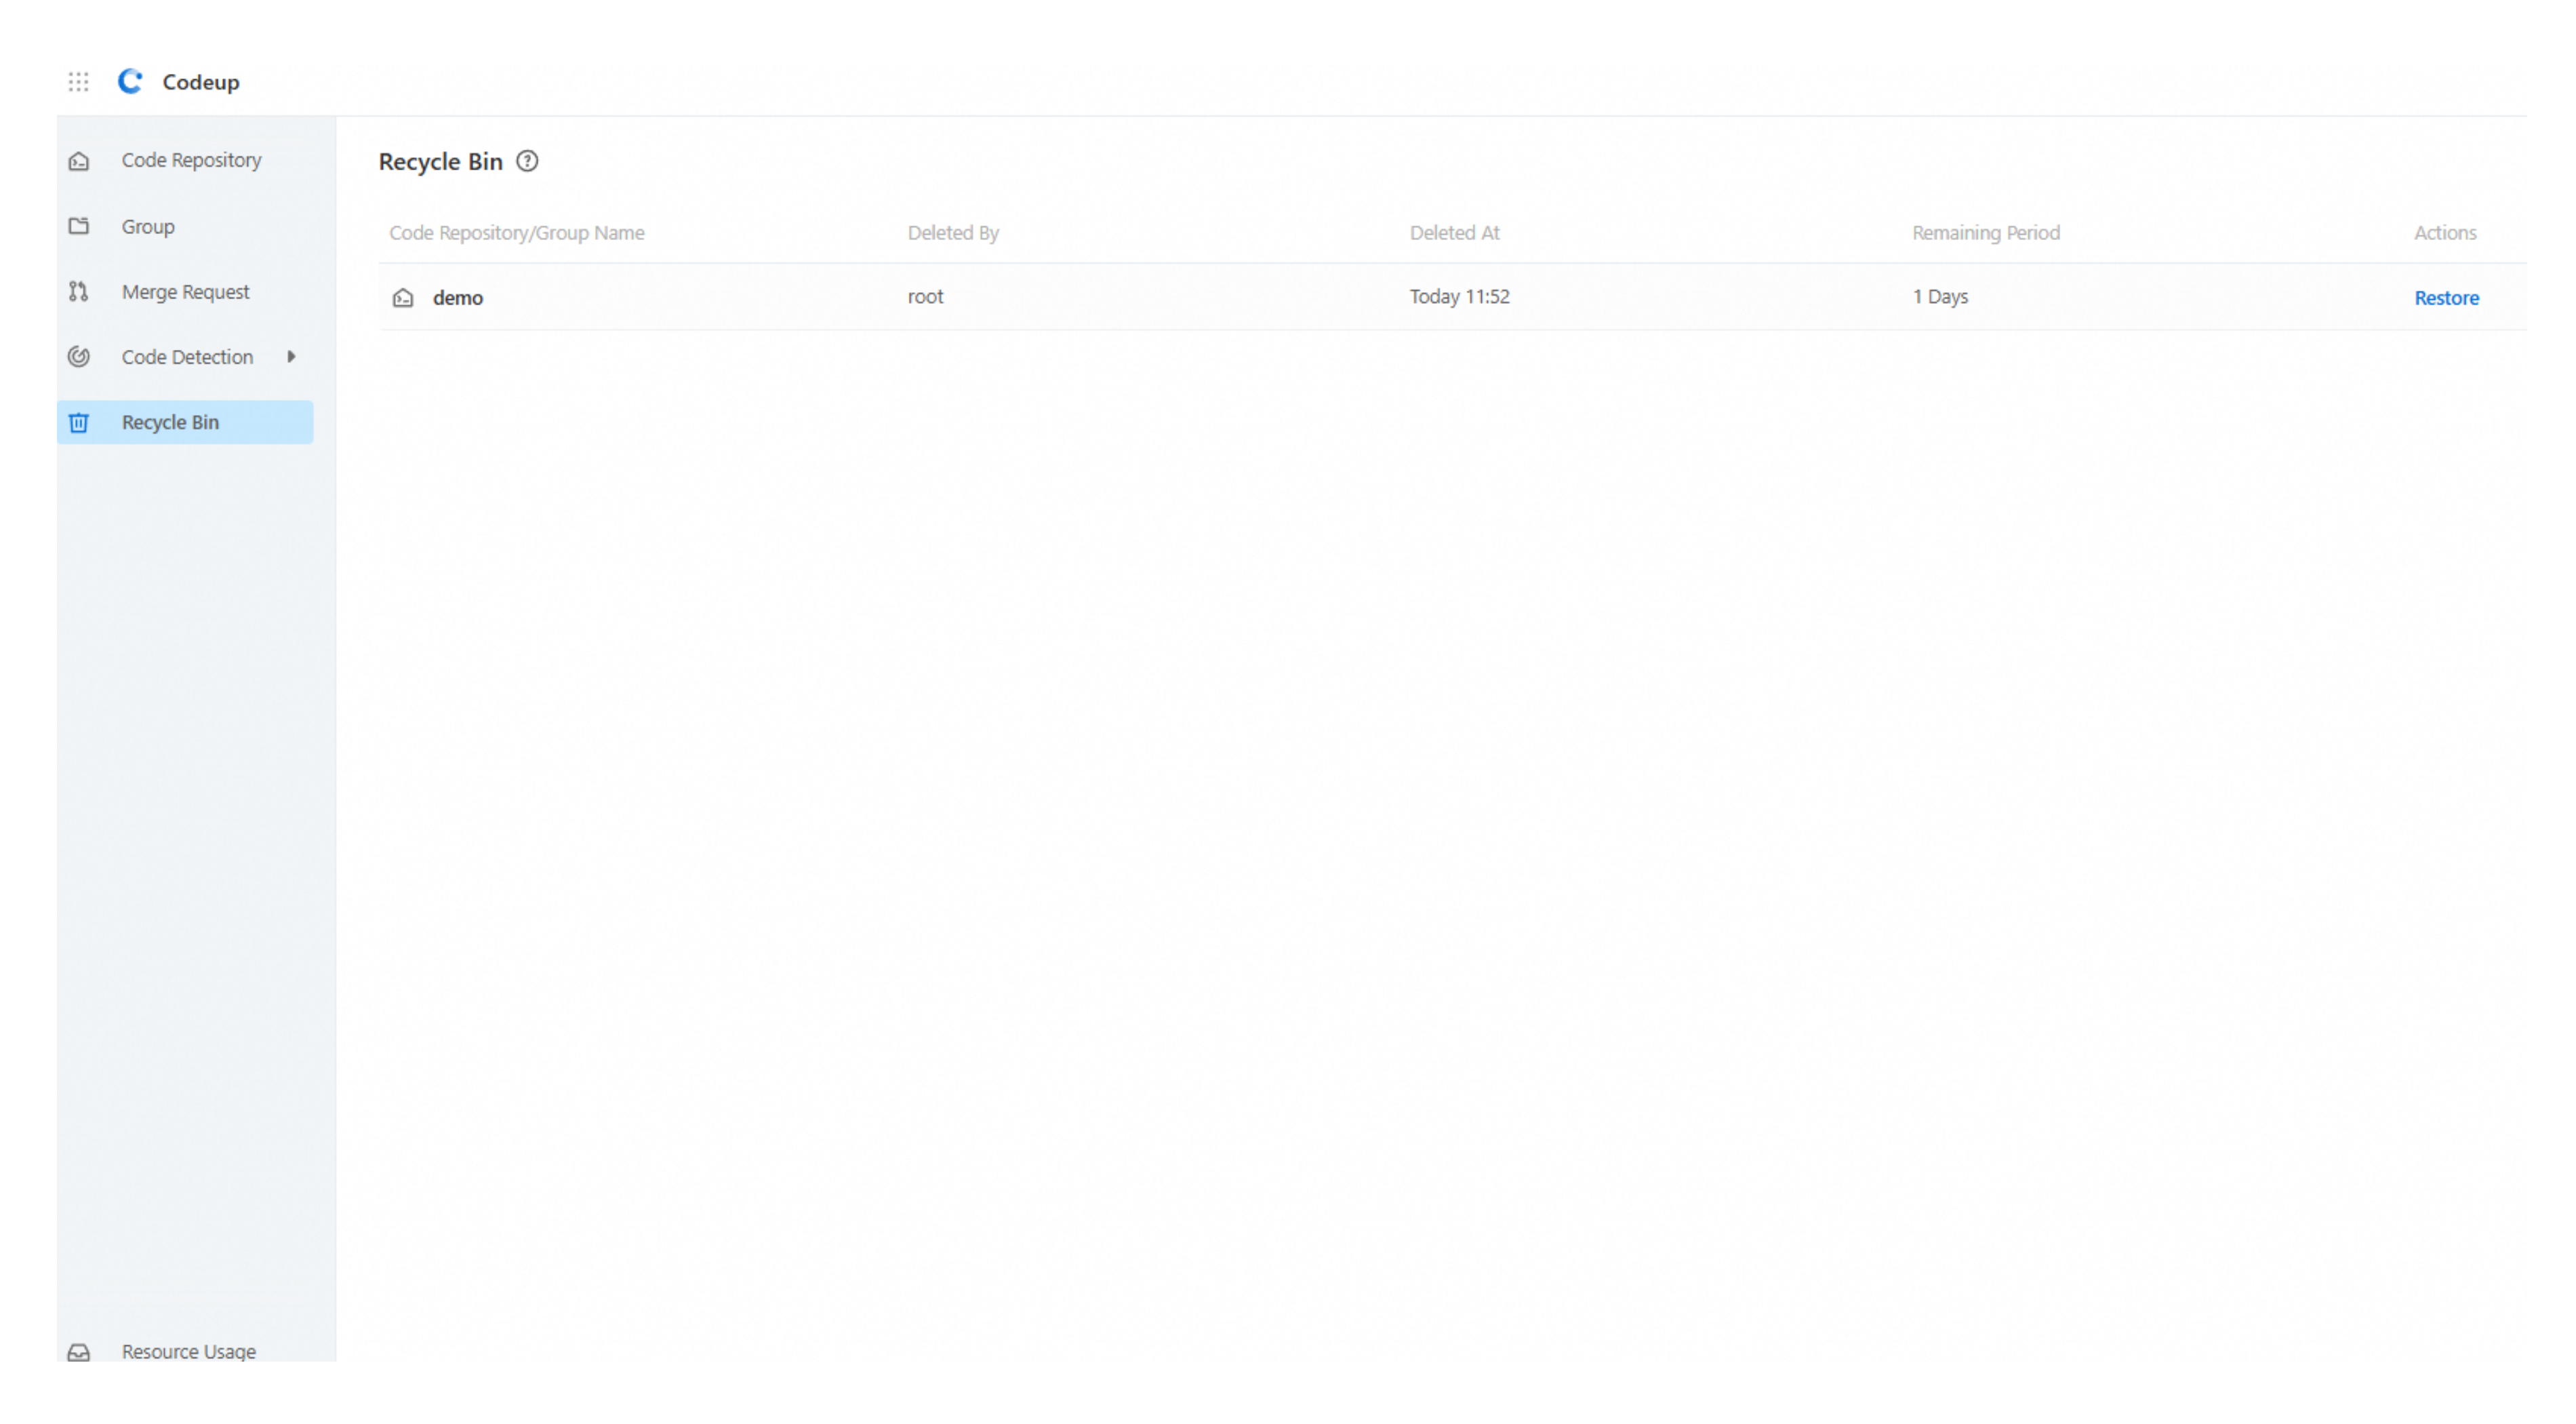Open Resource Usage via inbox icon

(79, 1351)
